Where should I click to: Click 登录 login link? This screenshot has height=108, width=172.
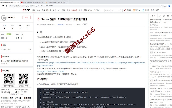coord(152,10)
